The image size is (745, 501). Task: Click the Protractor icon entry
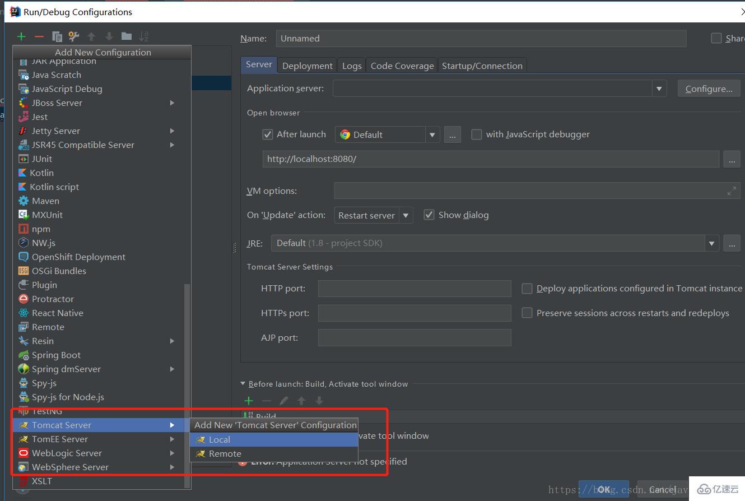click(24, 299)
